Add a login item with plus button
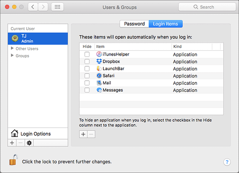This screenshot has width=239, height=173. point(83,134)
